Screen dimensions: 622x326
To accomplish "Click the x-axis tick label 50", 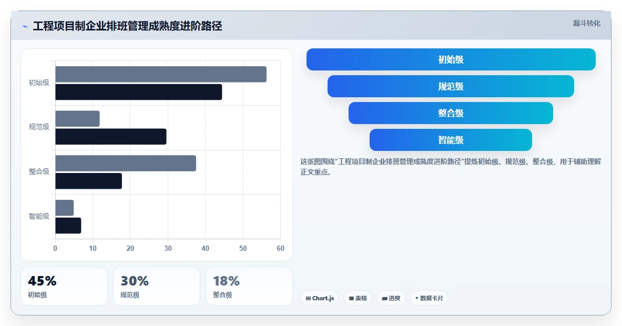I will pyautogui.click(x=243, y=248).
